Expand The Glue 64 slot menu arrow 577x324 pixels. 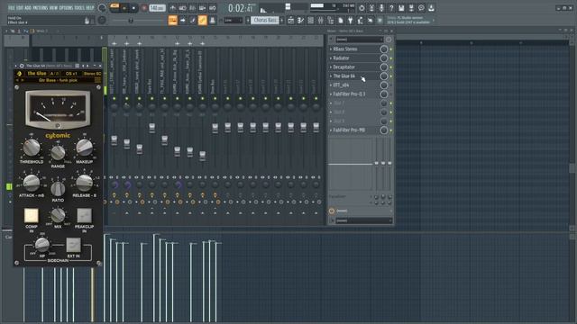pyautogui.click(x=331, y=76)
